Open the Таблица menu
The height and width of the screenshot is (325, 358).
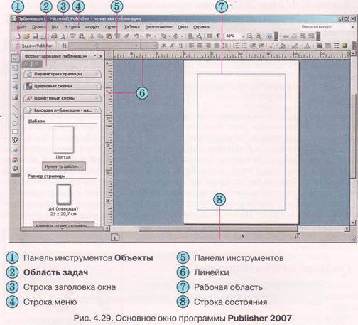tap(132, 27)
